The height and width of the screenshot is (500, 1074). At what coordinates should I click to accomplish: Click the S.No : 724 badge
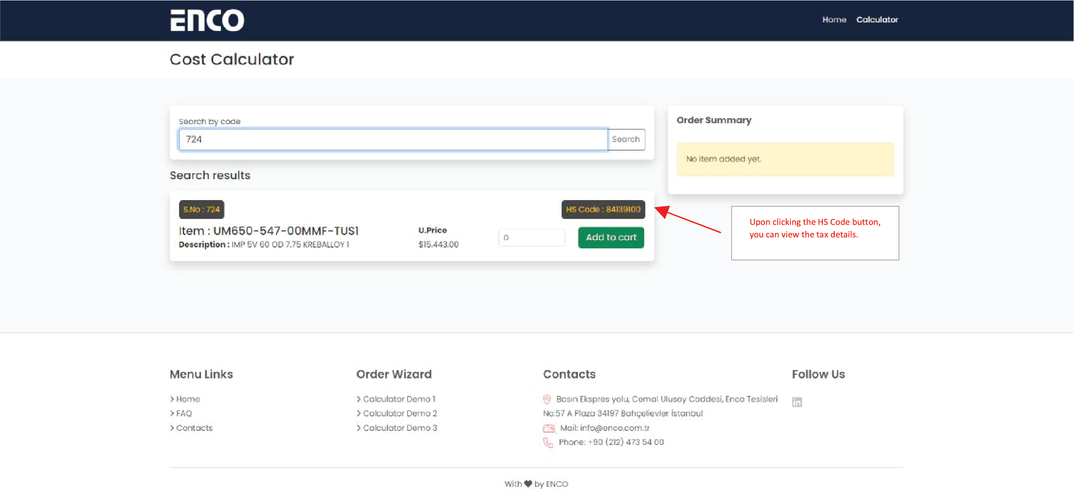tap(201, 209)
